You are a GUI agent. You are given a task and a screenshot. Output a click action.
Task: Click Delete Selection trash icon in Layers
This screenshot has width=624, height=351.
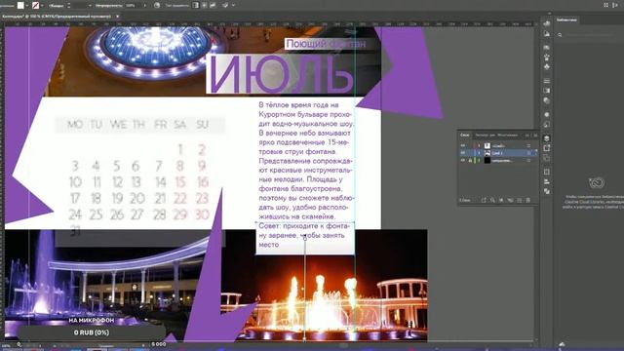pos(528,200)
